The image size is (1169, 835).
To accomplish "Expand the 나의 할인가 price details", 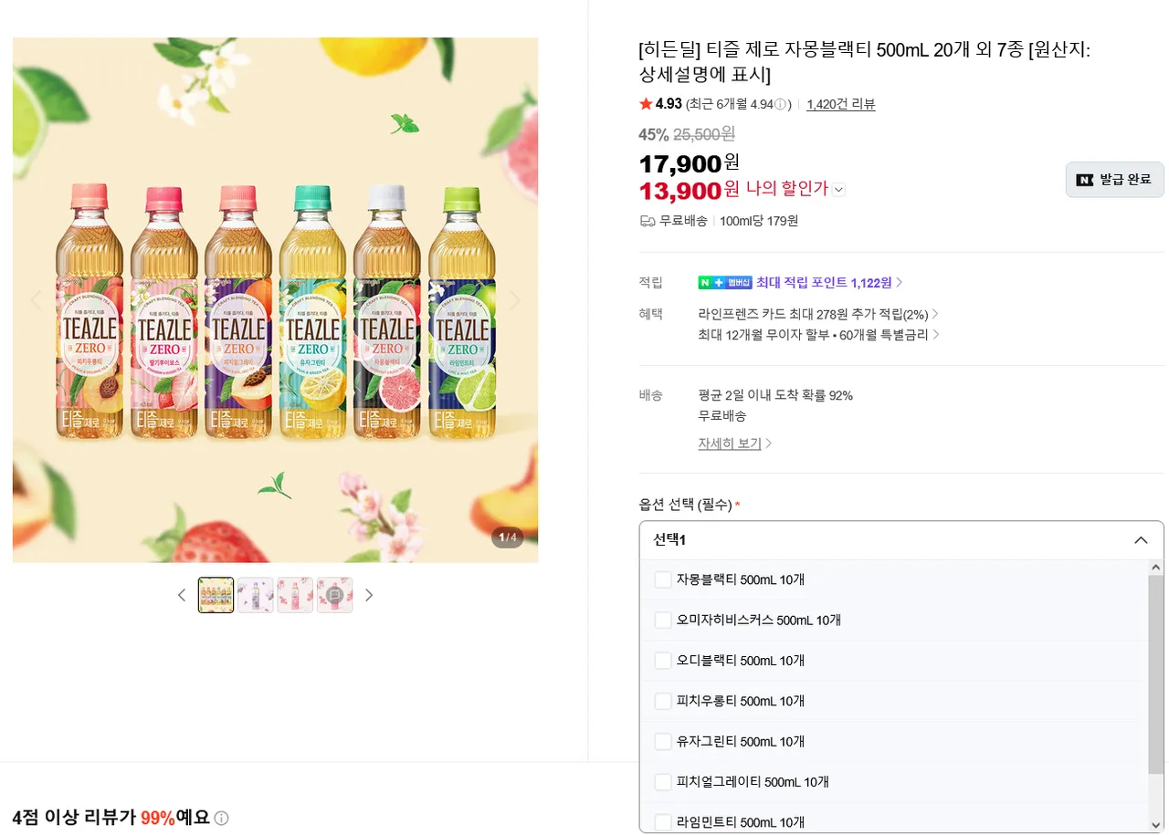I will pos(839,190).
